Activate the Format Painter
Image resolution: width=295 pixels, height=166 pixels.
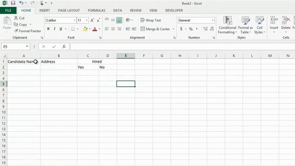coord(28,31)
